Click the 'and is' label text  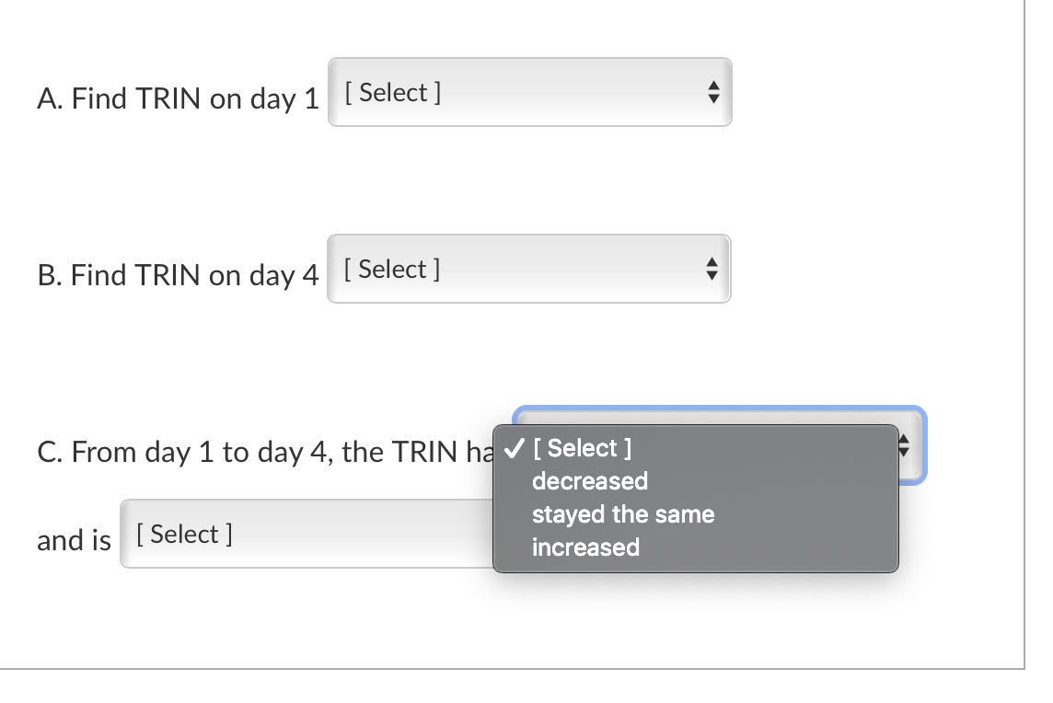click(x=73, y=540)
